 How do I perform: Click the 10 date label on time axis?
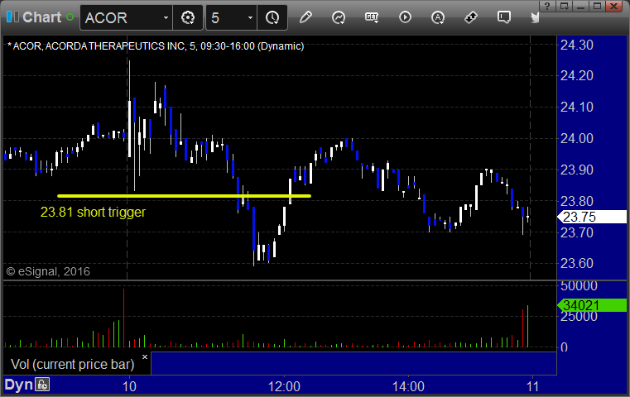click(129, 386)
